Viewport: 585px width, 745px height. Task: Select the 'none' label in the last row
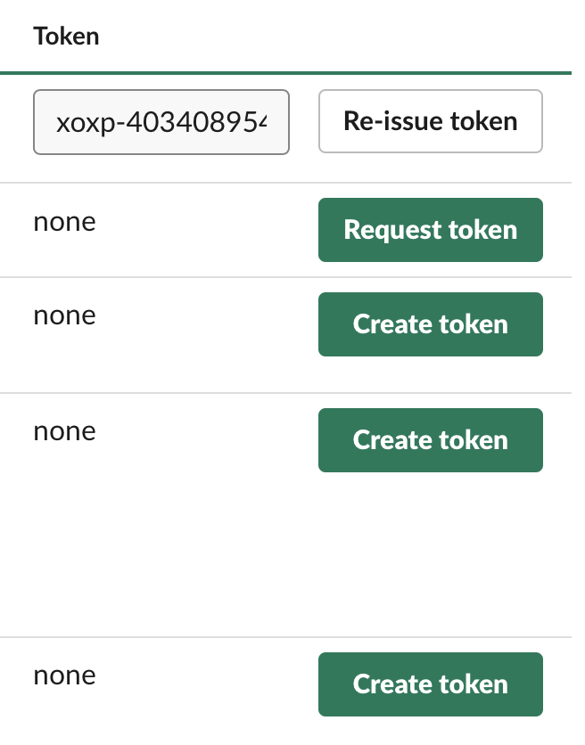click(65, 675)
